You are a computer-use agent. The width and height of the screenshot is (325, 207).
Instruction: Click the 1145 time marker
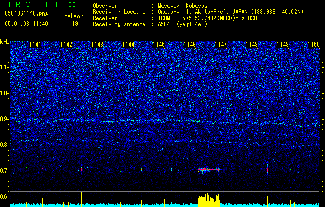pyautogui.click(x=159, y=45)
